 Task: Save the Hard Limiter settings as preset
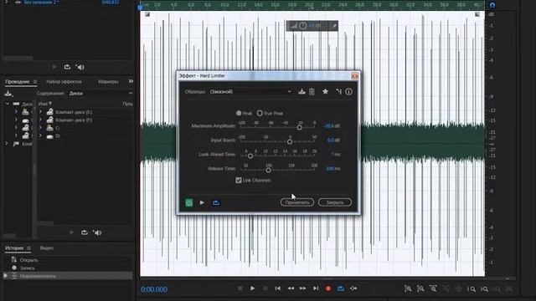(x=301, y=91)
